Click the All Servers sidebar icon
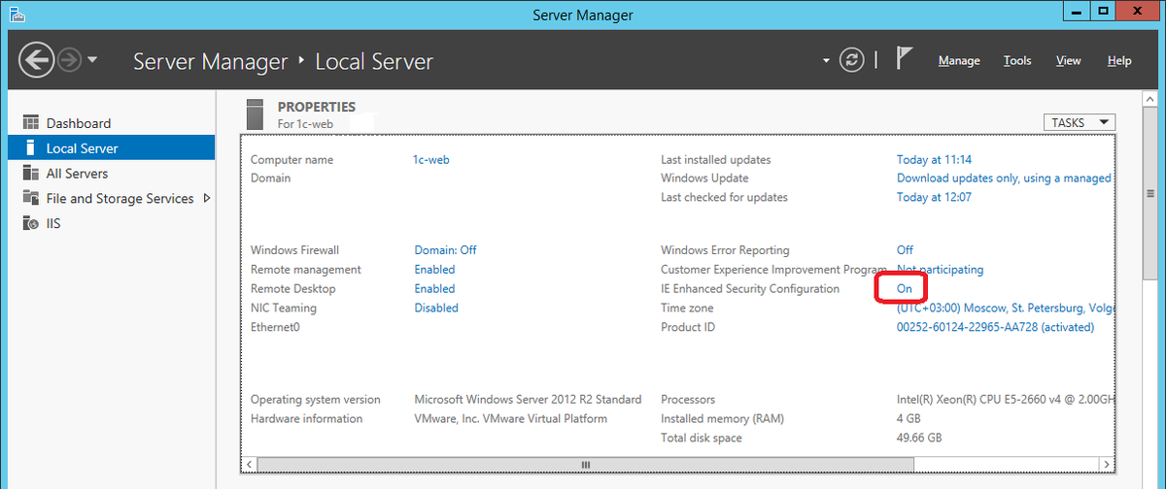The image size is (1166, 489). pos(30,174)
